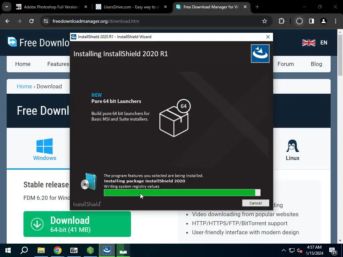Open a new browser tab
This screenshot has width=343, height=257.
point(257,7)
